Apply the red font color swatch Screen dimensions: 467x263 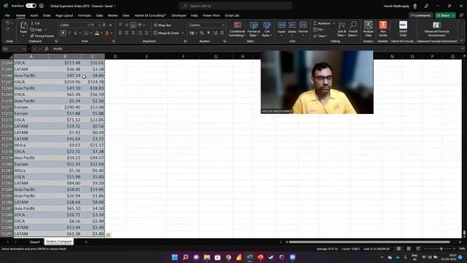(107, 33)
